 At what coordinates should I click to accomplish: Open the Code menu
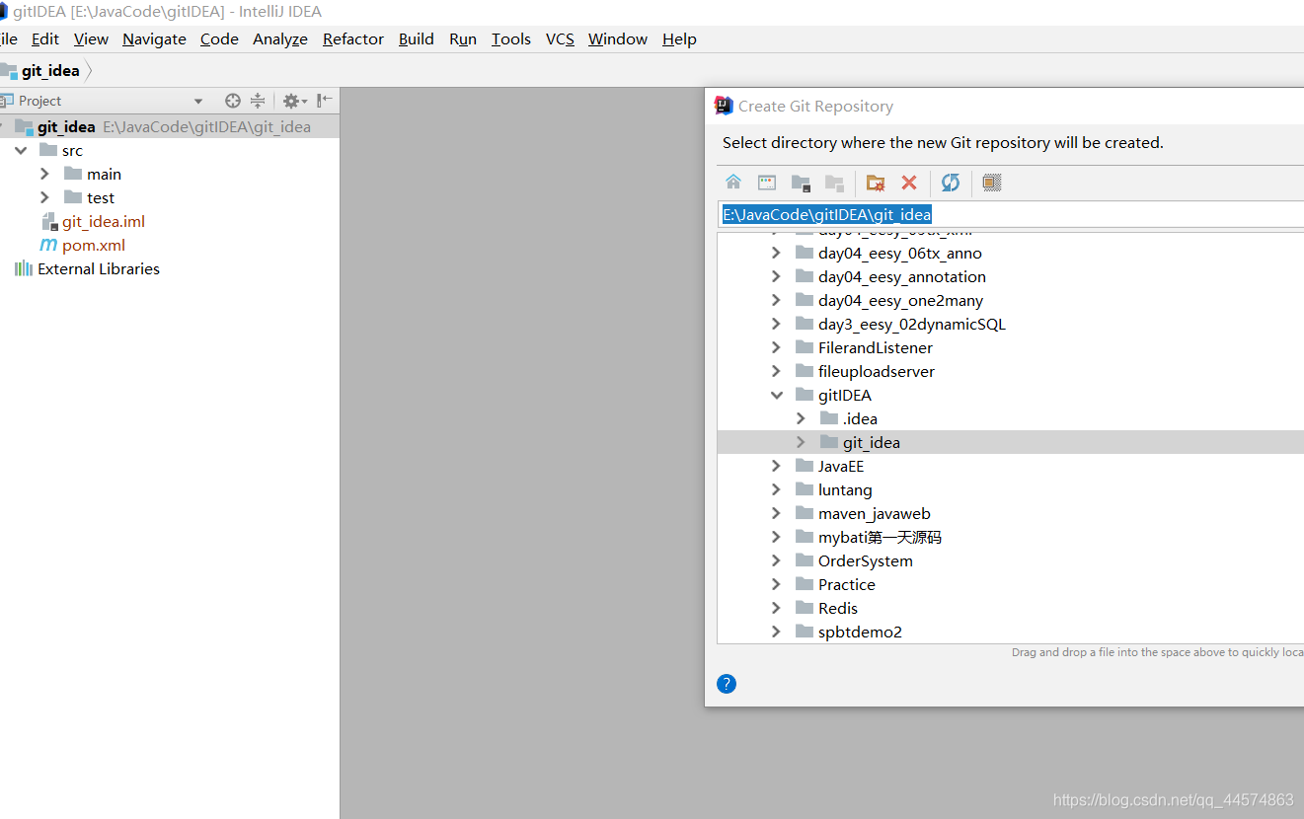(x=219, y=38)
